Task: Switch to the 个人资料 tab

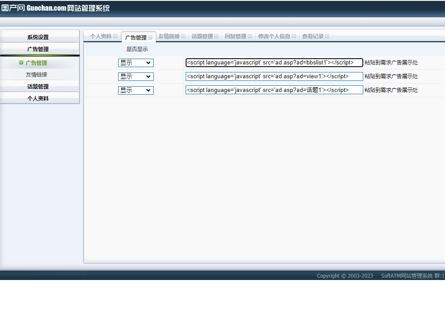Action: coord(101,36)
